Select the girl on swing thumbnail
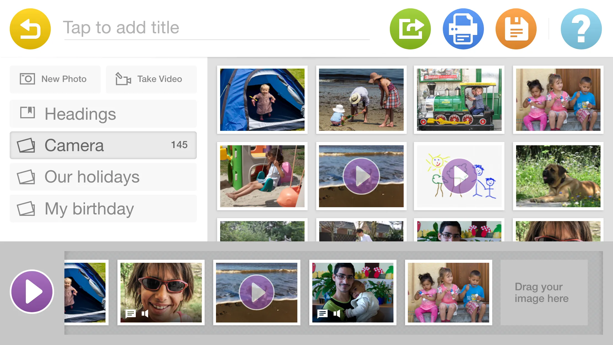 click(262, 176)
